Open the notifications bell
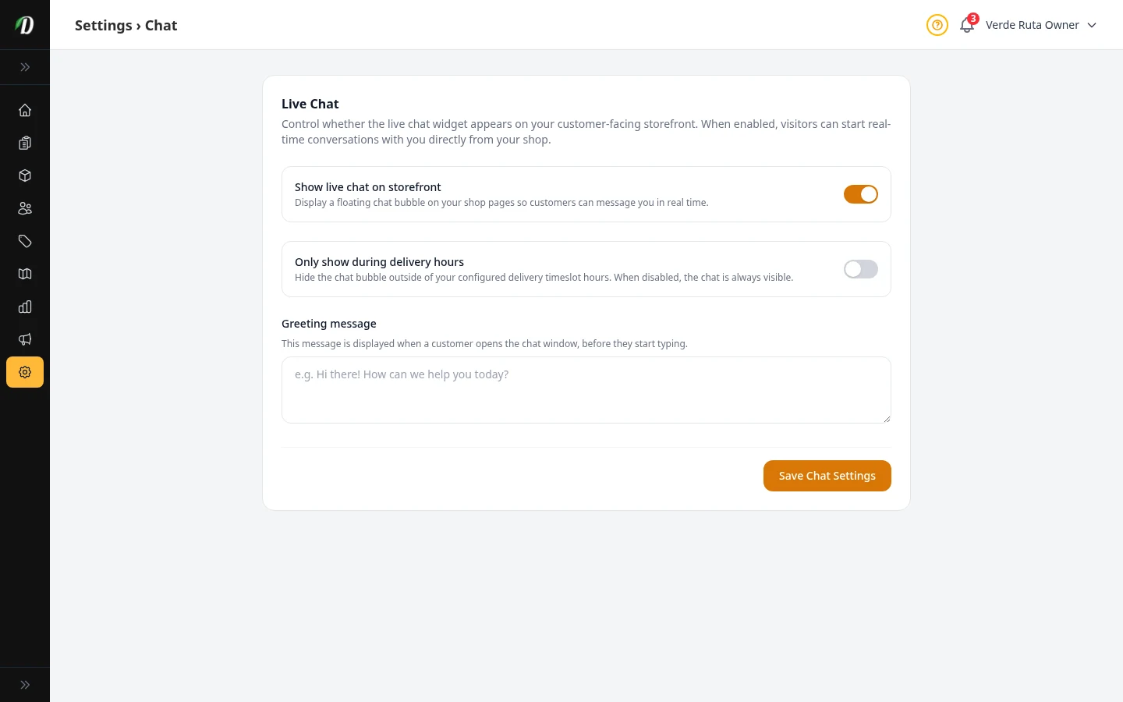 pyautogui.click(x=967, y=25)
